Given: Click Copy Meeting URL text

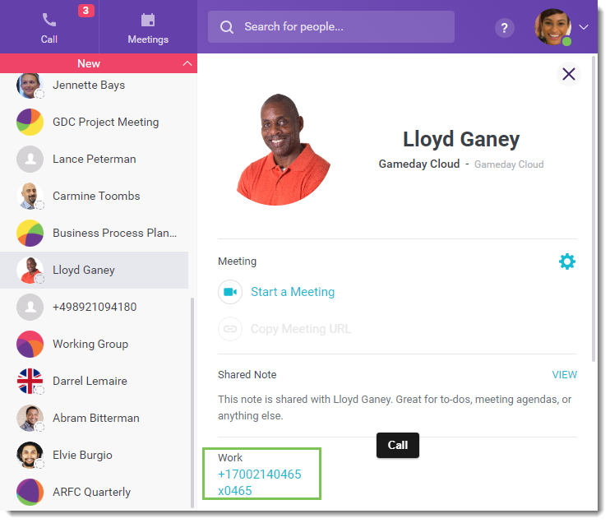Looking at the screenshot, I should pyautogui.click(x=300, y=329).
